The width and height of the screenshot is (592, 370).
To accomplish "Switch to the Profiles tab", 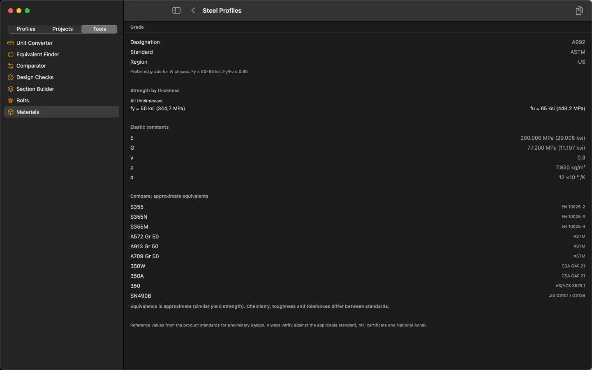I will click(26, 29).
